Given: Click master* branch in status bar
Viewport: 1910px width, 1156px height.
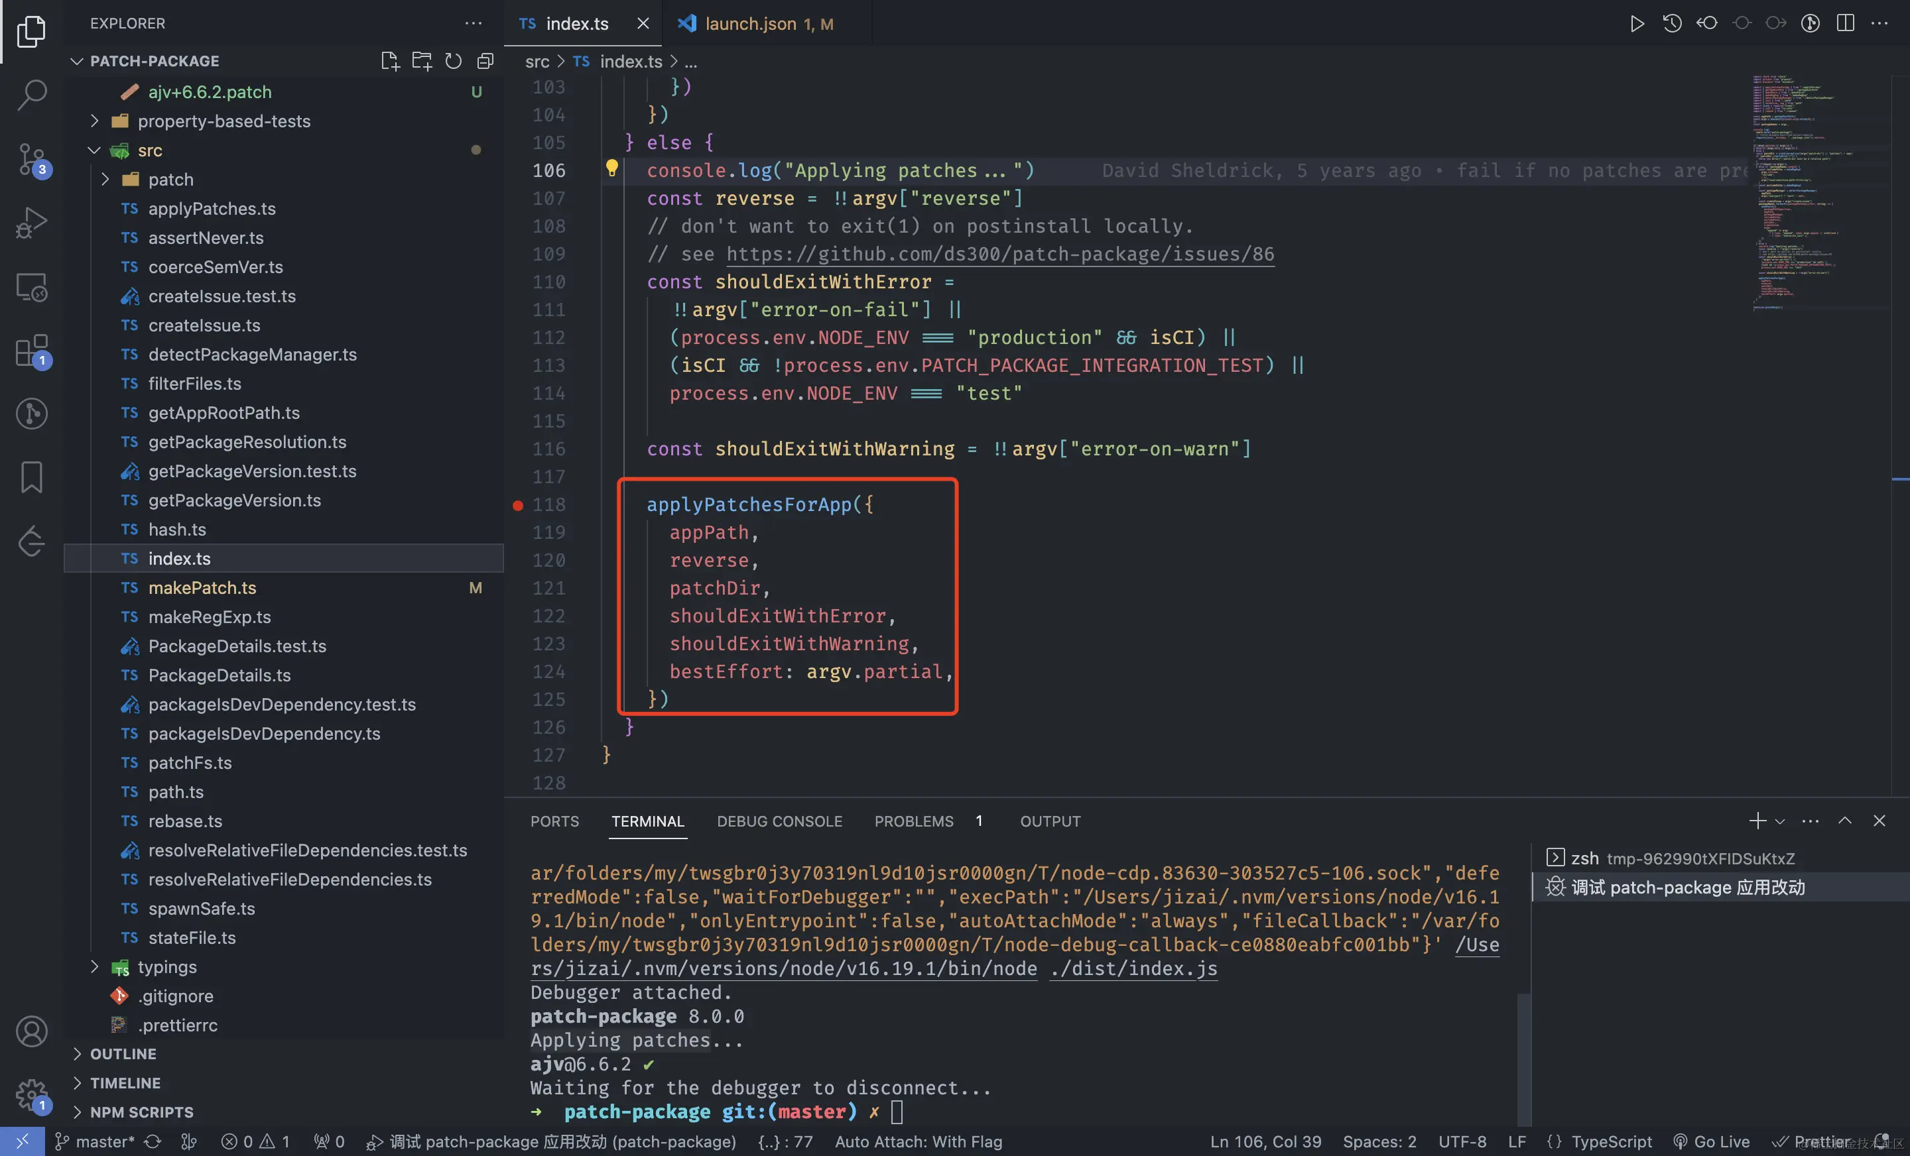Looking at the screenshot, I should coord(94,1141).
